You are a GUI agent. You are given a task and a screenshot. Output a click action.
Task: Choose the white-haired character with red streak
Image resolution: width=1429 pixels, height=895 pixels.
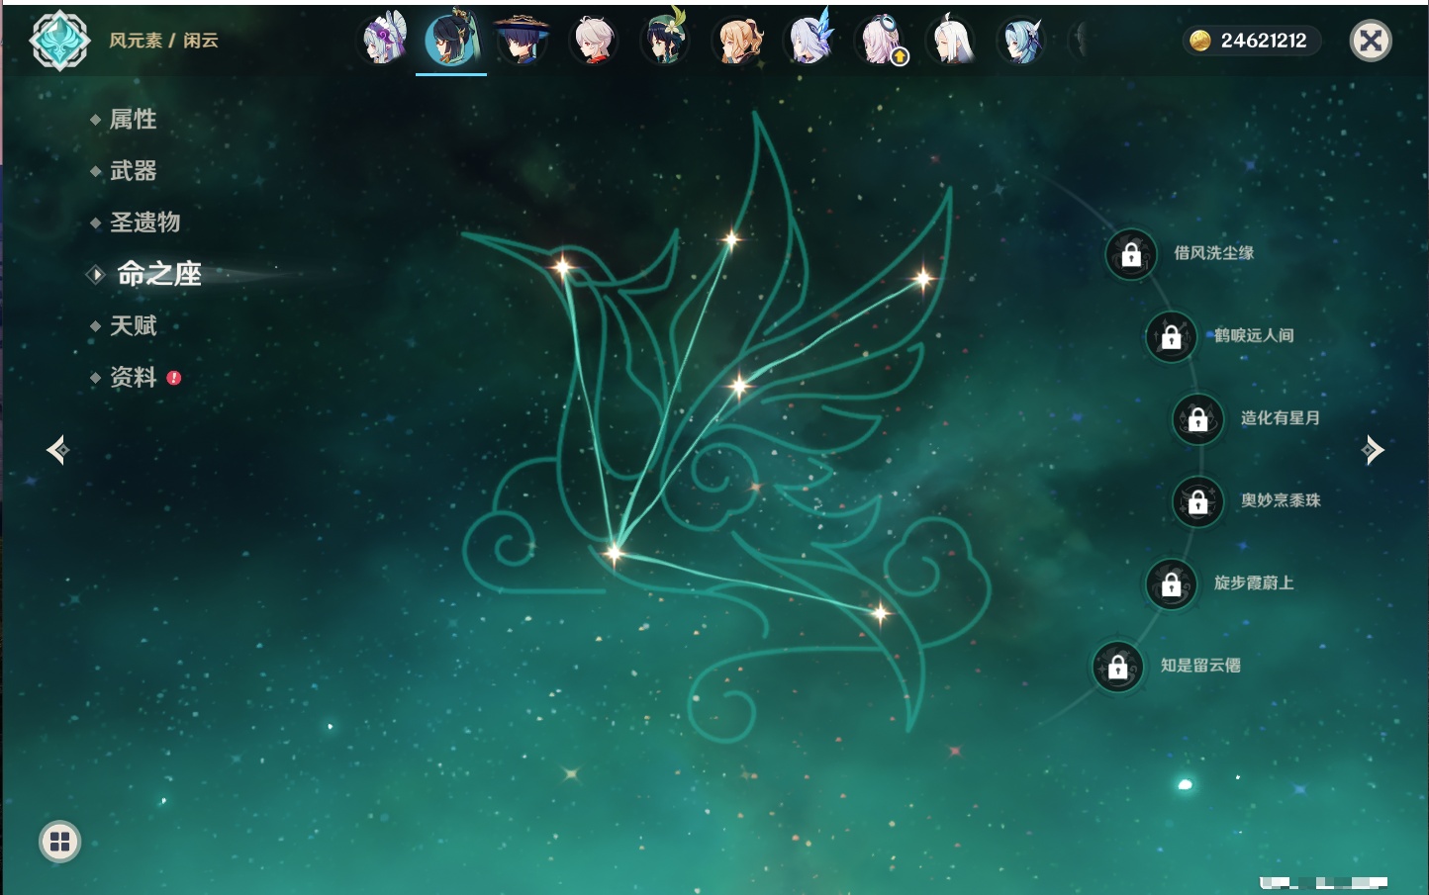click(594, 41)
